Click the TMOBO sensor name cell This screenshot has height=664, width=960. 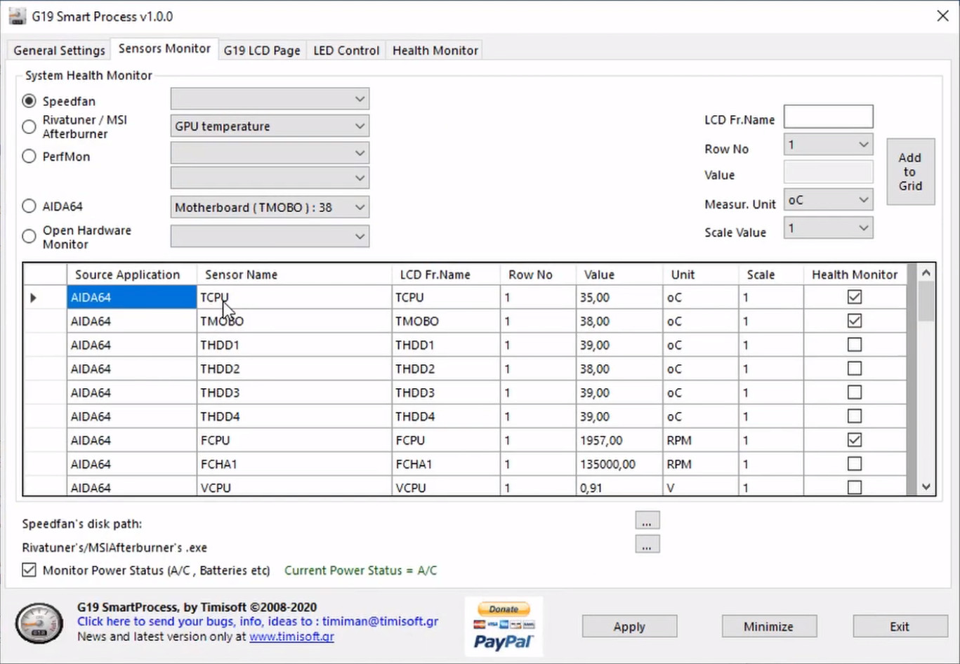[294, 321]
